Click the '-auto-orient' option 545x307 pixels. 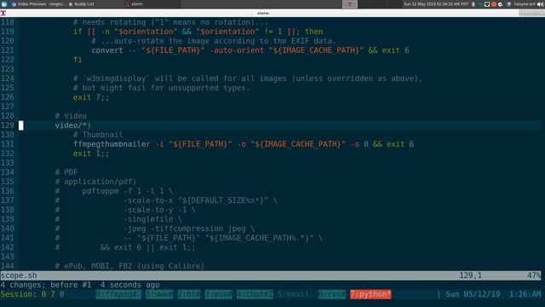[x=237, y=50]
